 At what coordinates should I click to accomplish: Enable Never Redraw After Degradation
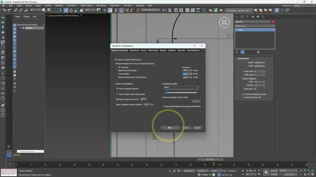point(118,94)
